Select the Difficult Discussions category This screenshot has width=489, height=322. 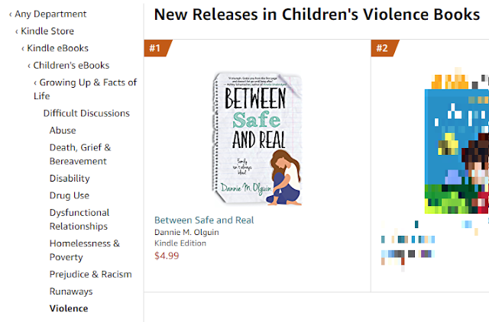click(x=86, y=113)
